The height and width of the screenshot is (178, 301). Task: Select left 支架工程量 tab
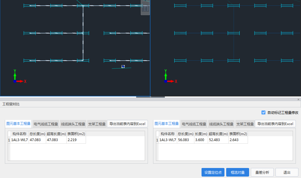97,124
